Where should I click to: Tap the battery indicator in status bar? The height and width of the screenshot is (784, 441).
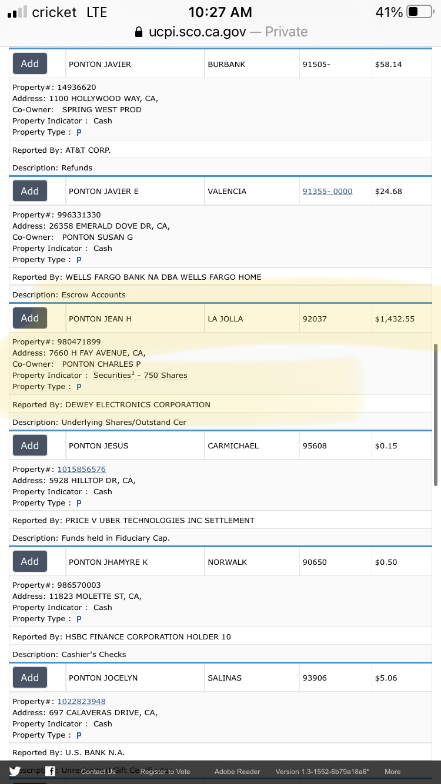[x=419, y=12]
